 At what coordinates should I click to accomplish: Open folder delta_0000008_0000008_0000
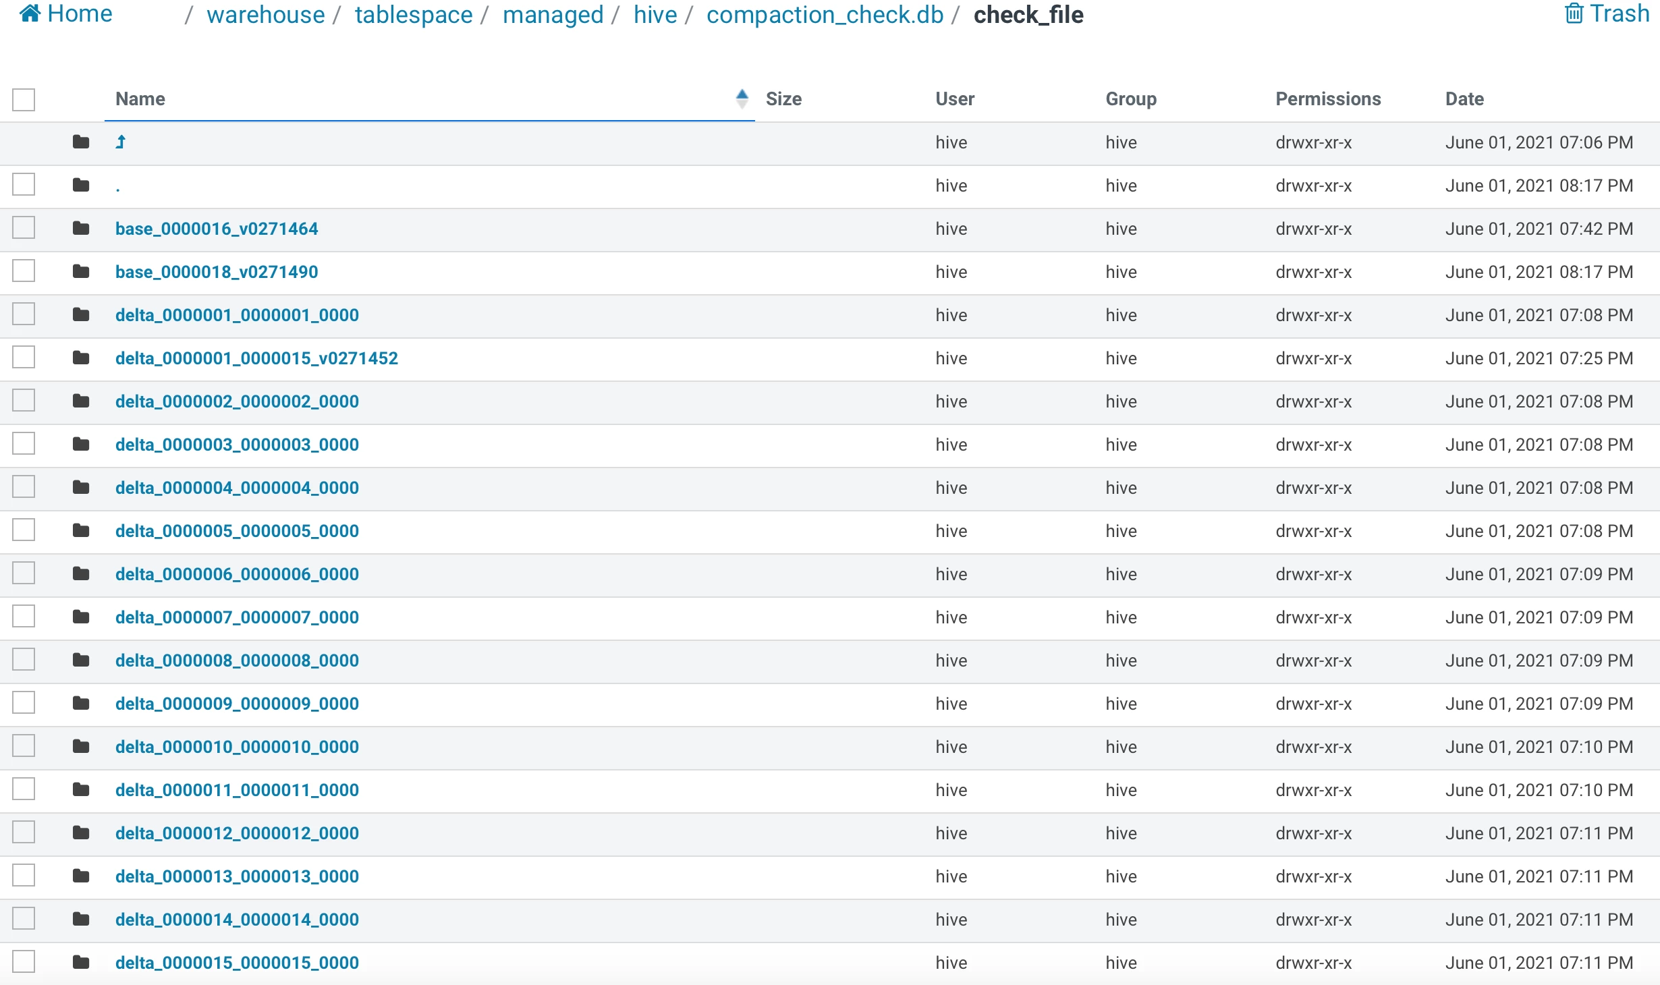237,660
